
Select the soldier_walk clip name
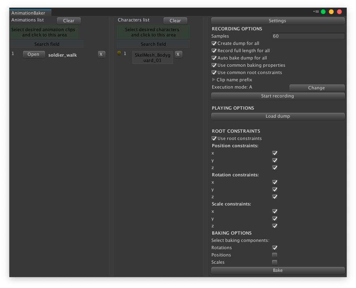click(62, 55)
